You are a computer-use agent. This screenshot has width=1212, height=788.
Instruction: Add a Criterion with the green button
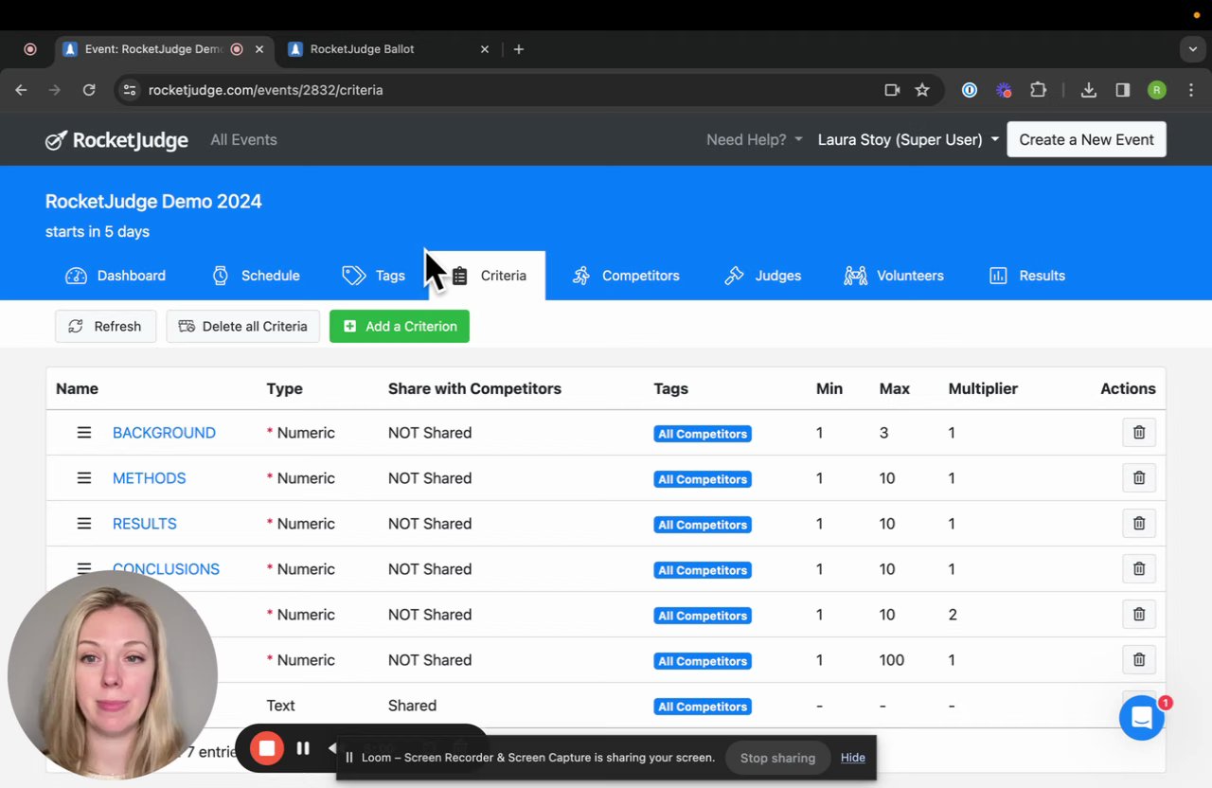(400, 327)
